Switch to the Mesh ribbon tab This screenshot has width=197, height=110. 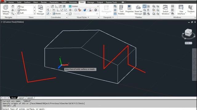click(x=36, y=2)
